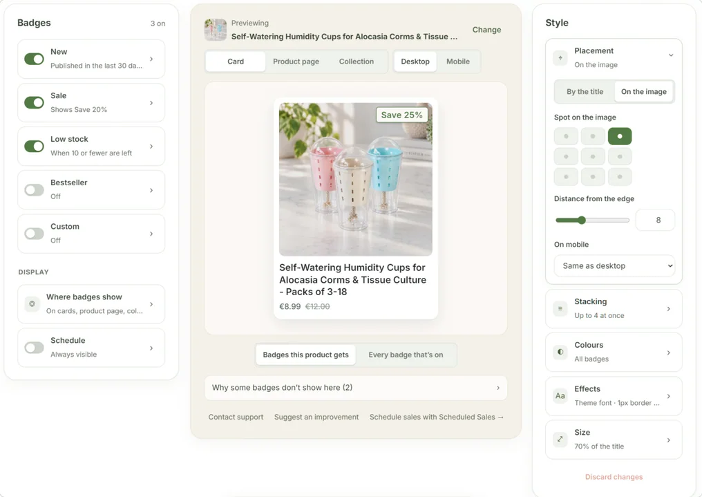
Task: Select the bottom-left spot on the image
Action: click(566, 177)
